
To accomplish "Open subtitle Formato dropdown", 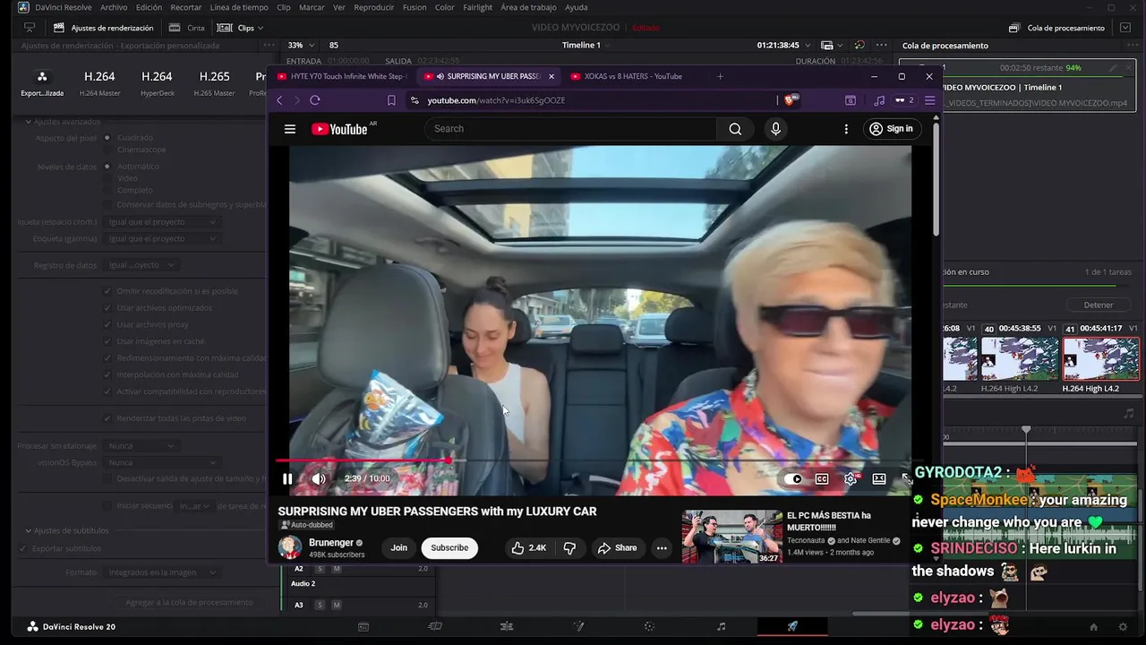I will click(x=162, y=572).
